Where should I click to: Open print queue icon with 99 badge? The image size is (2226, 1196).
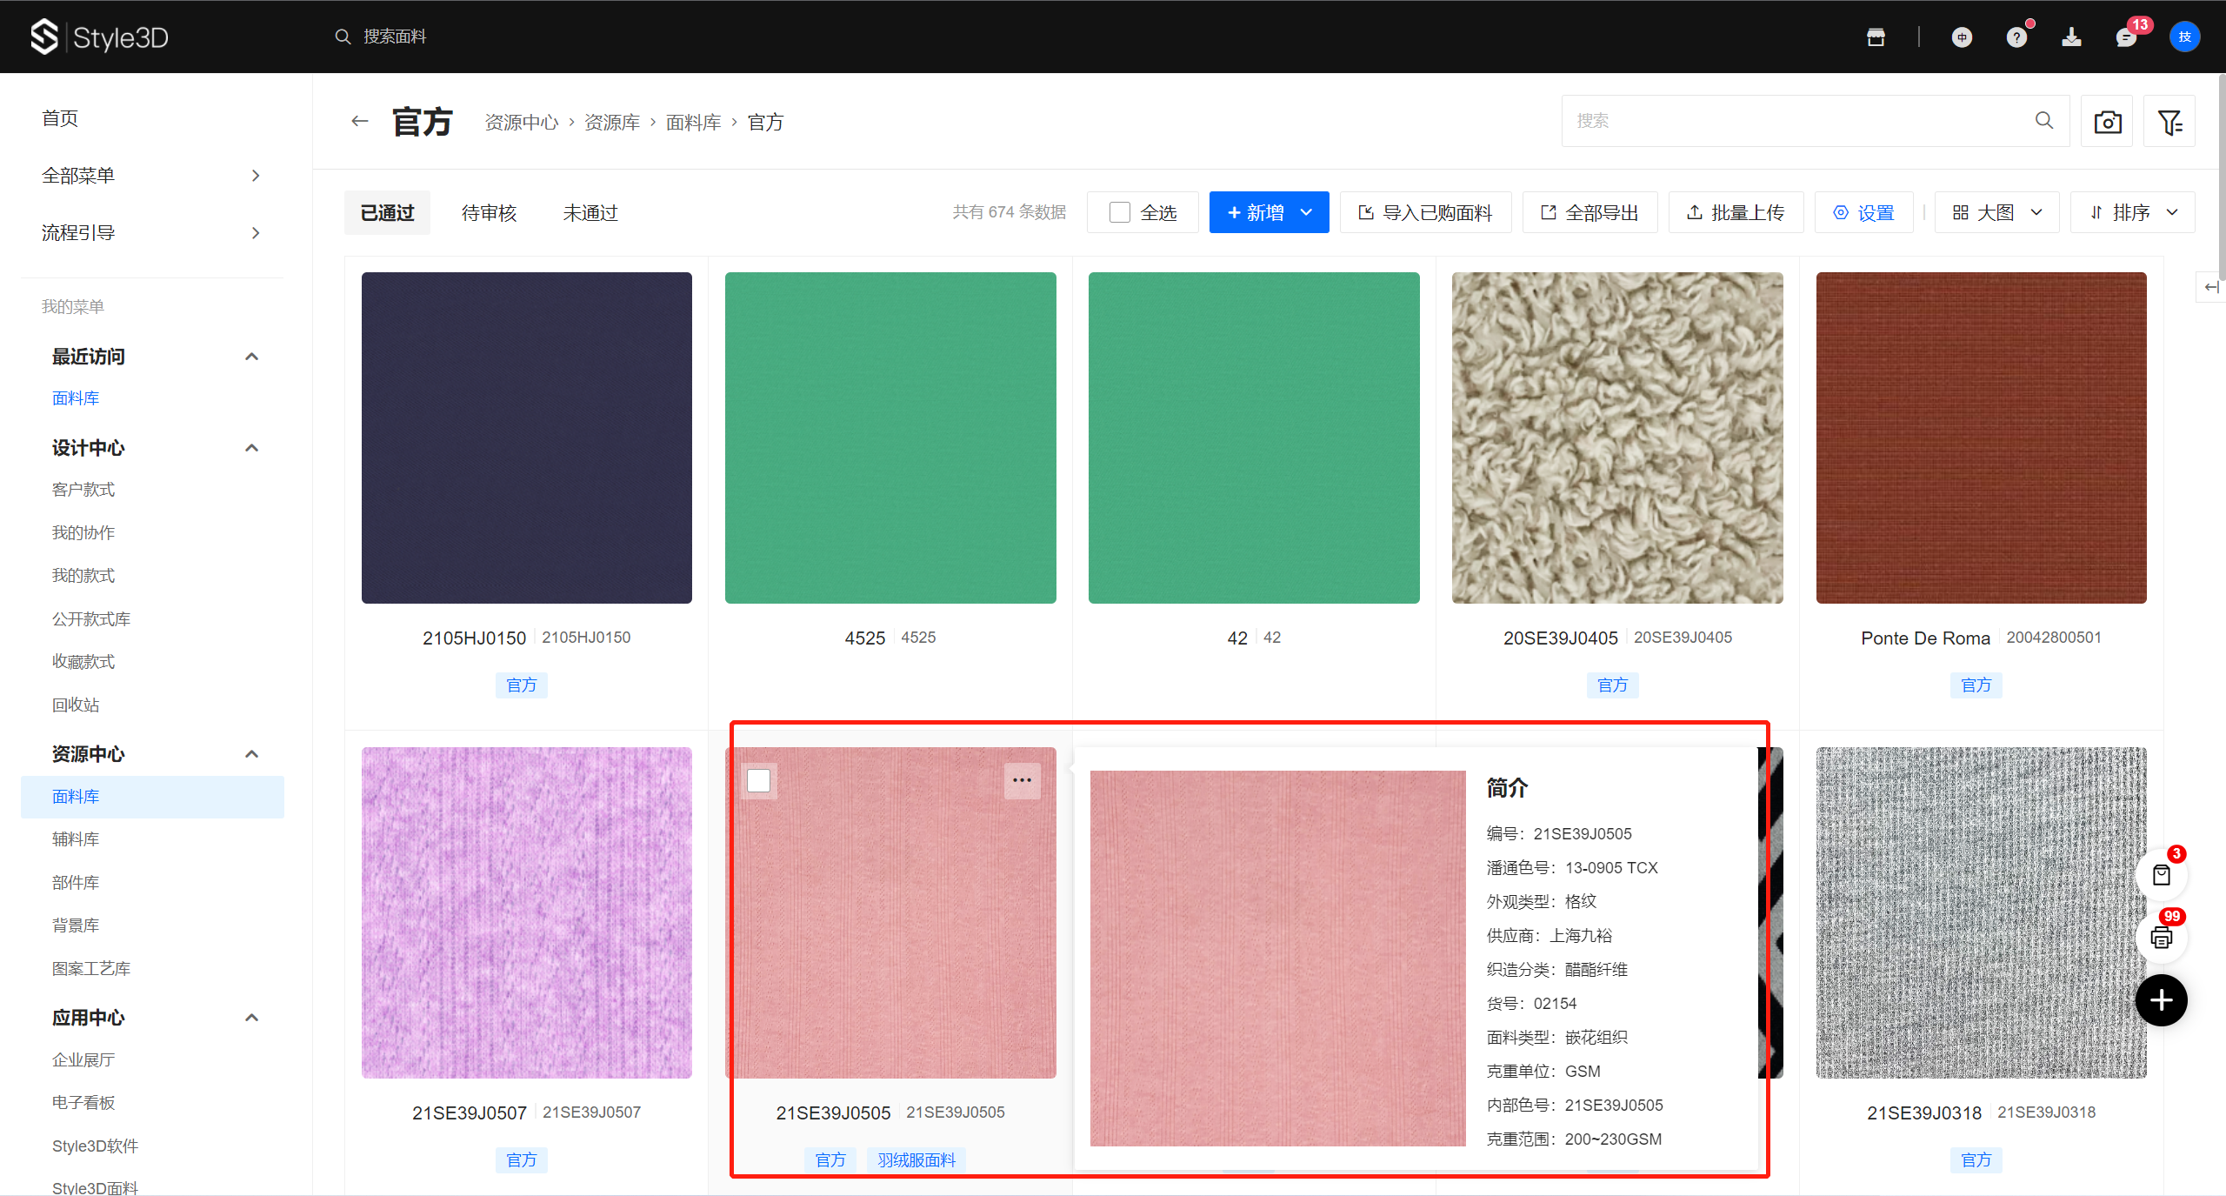[2162, 938]
